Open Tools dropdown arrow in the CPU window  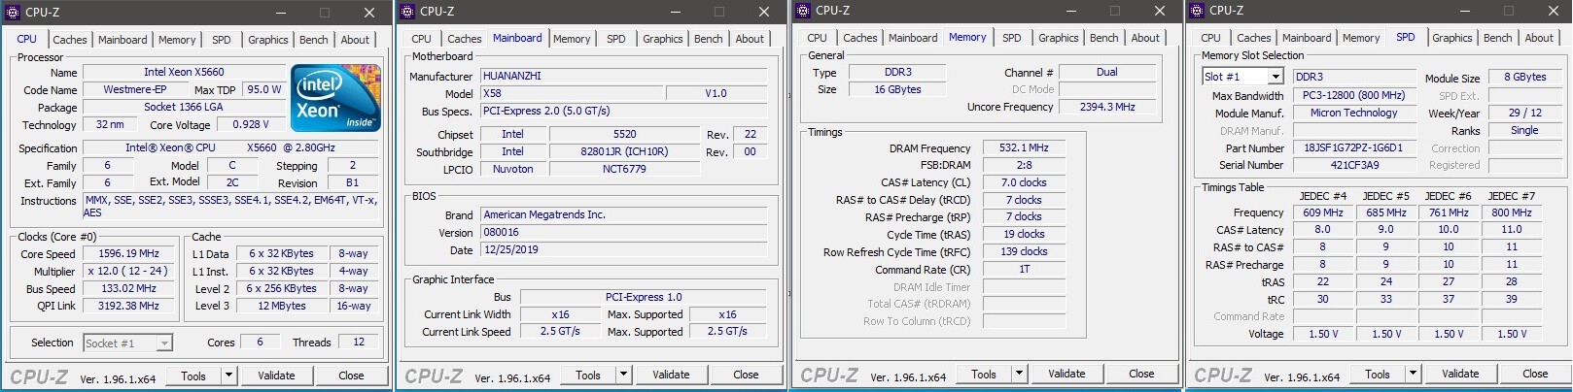(x=228, y=375)
